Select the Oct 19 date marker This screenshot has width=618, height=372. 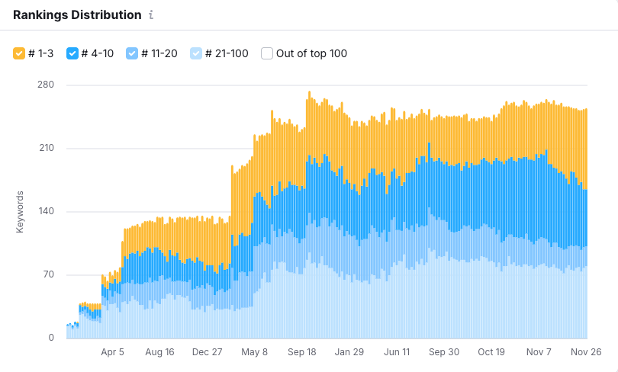(491, 352)
